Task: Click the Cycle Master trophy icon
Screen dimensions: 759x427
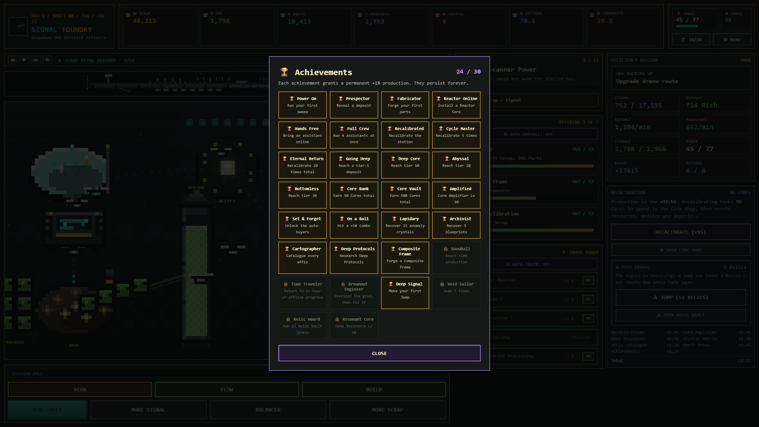Action: (441, 128)
